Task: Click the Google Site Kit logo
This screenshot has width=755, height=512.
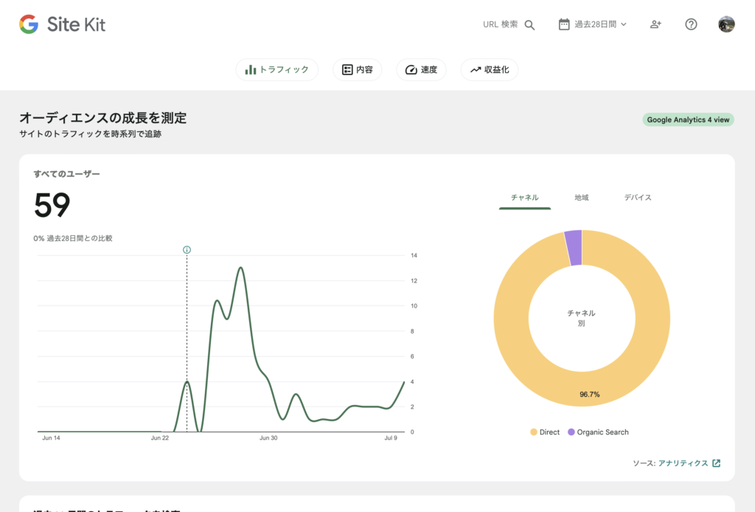Action: 63,24
